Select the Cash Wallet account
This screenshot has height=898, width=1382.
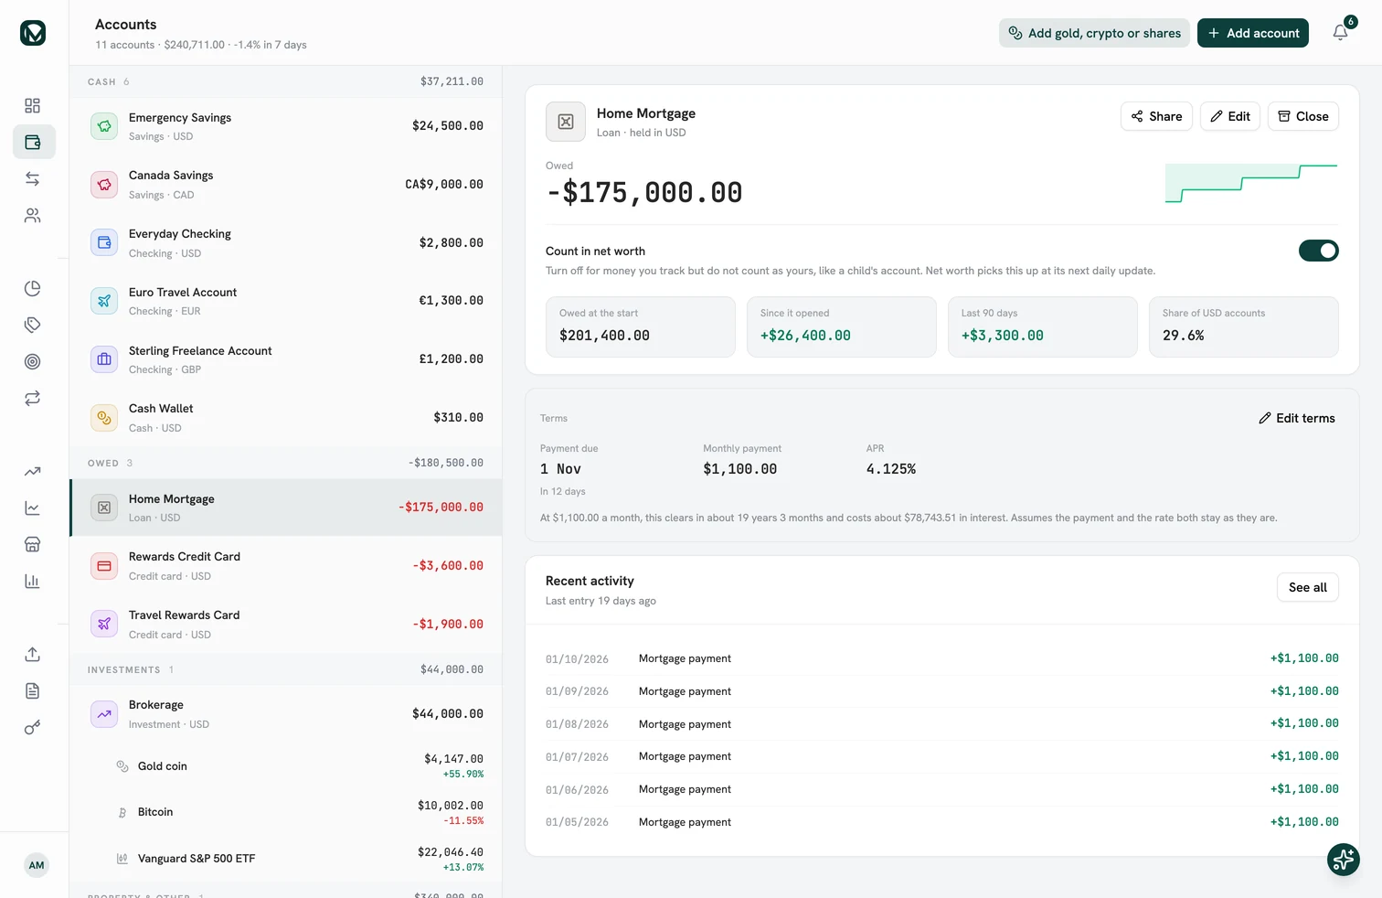pos(286,418)
